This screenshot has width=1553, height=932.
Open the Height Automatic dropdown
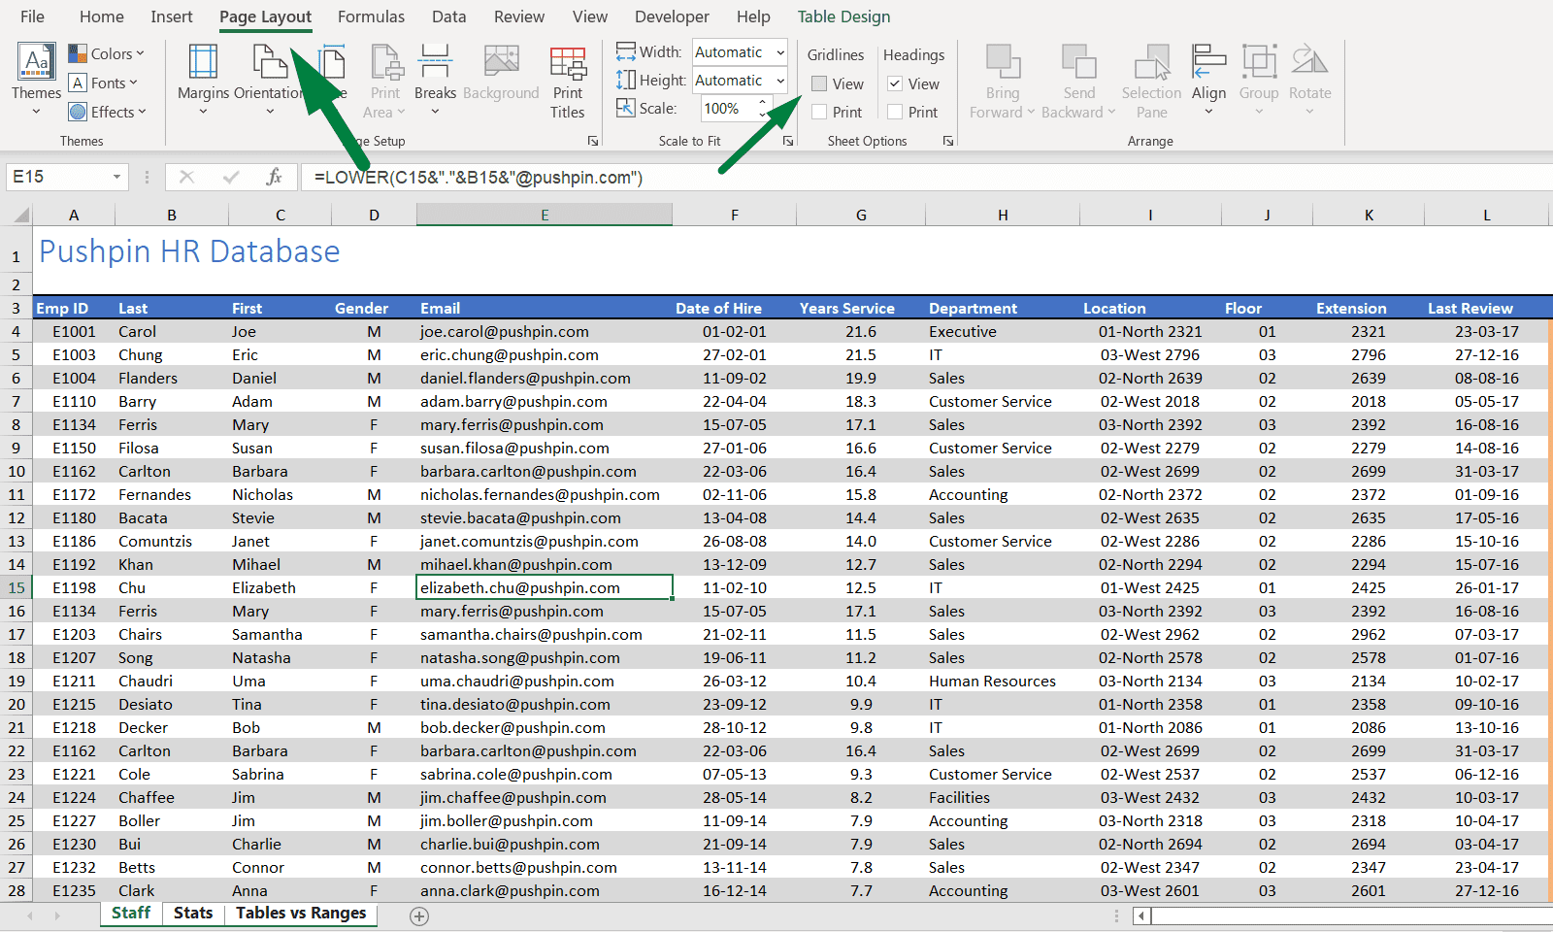coord(776,80)
